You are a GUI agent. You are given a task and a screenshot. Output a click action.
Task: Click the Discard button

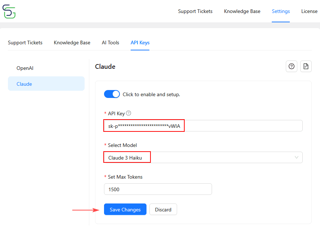163,210
